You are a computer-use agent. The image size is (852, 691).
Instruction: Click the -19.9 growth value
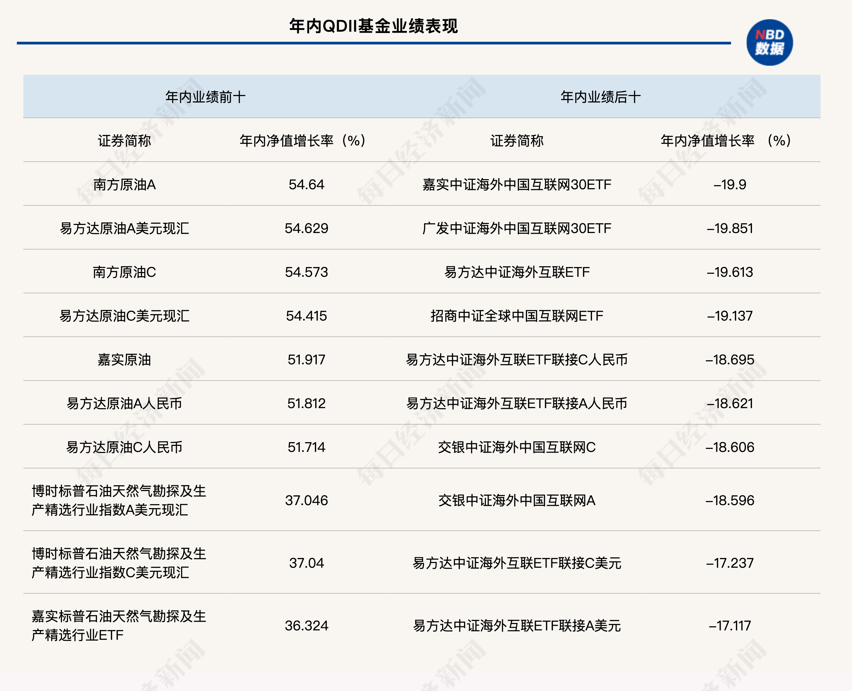click(729, 184)
